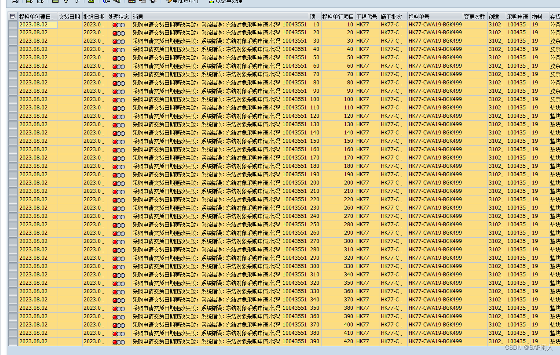
Task: Click the 批准日期 column header
Action: (x=95, y=17)
